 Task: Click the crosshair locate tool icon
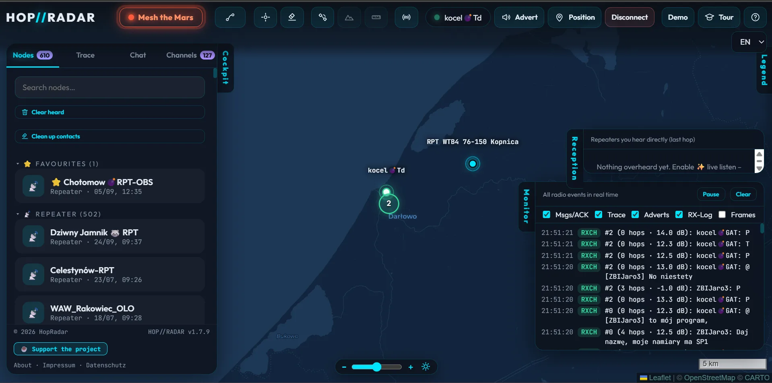tap(265, 17)
